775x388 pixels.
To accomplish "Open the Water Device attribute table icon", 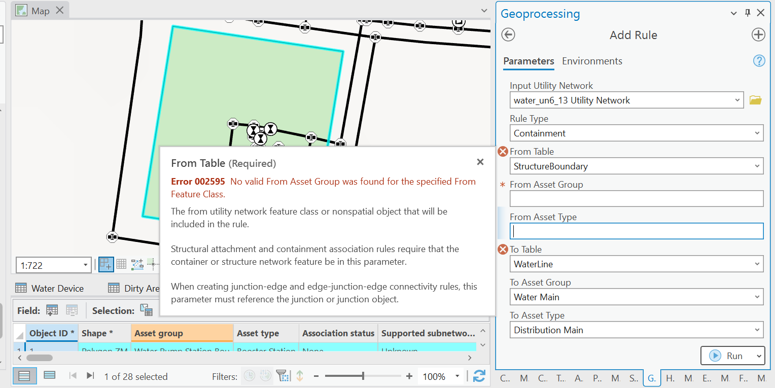I will 21,288.
